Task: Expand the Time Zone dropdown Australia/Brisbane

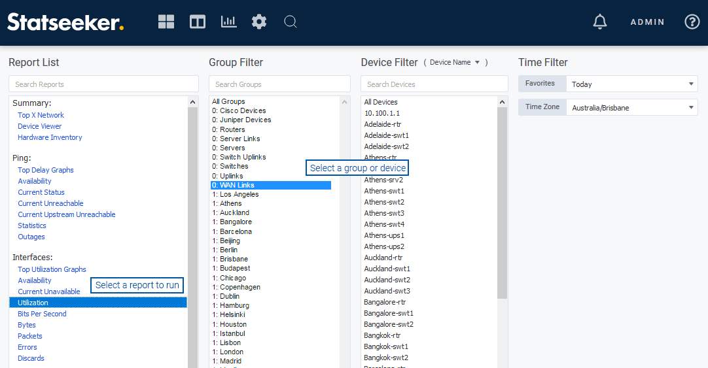Action: click(631, 107)
